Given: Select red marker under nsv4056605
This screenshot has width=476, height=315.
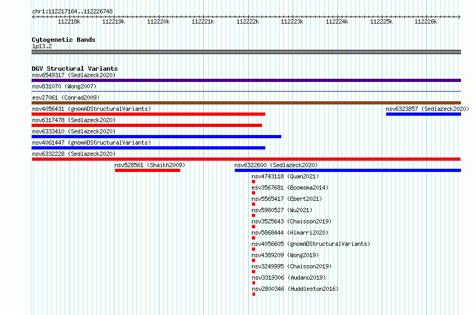Looking at the screenshot, I should (x=254, y=249).
